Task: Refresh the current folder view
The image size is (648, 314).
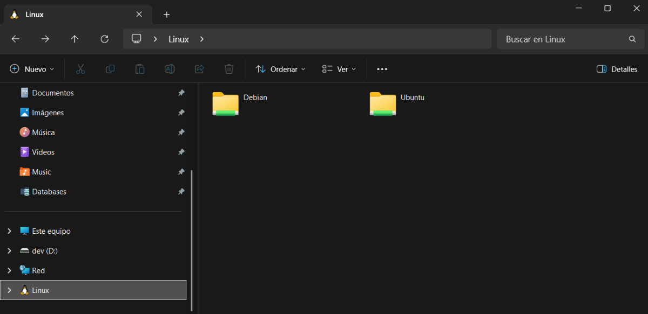Action: coord(105,39)
